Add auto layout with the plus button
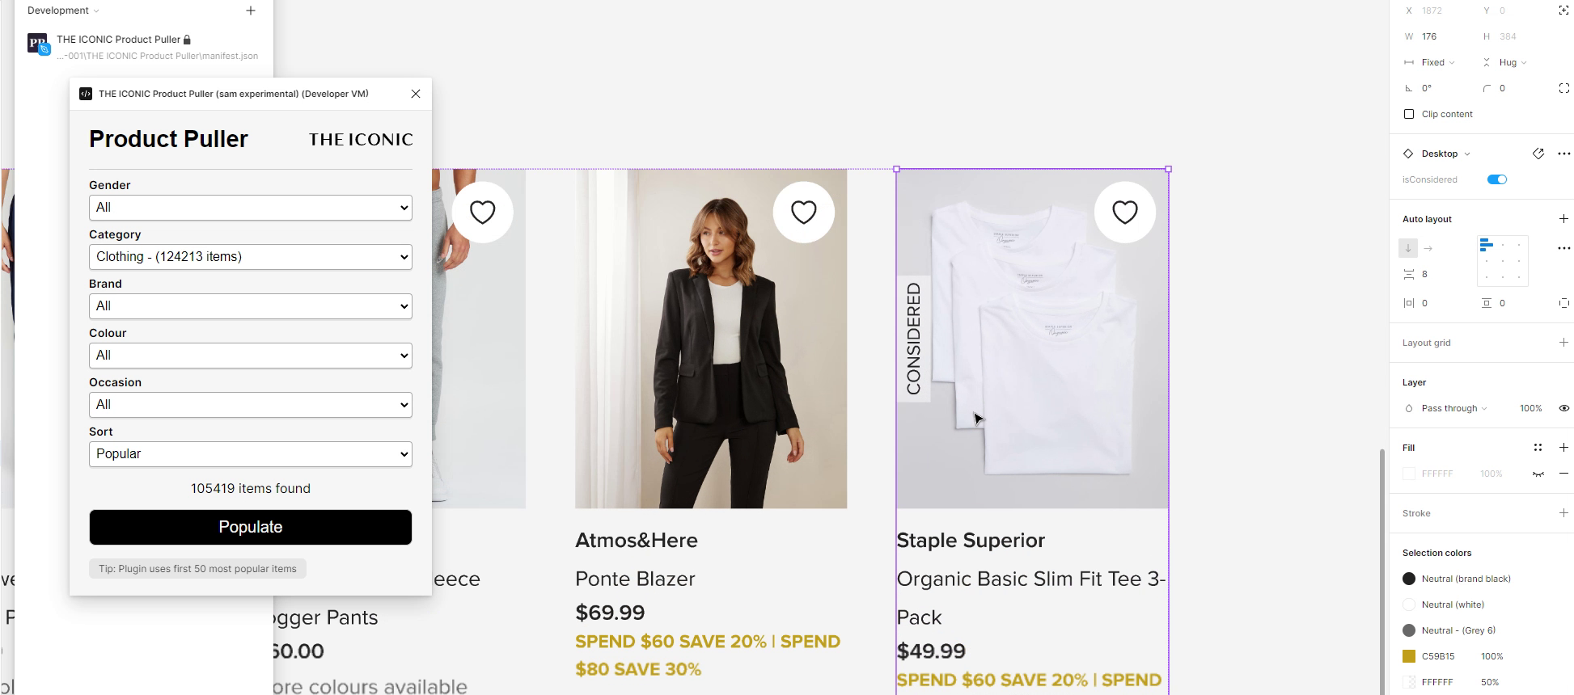The image size is (1574, 695). (1563, 219)
